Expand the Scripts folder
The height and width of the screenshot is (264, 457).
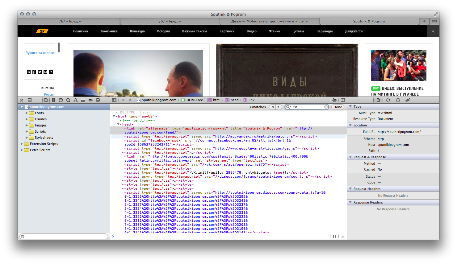click(27, 132)
